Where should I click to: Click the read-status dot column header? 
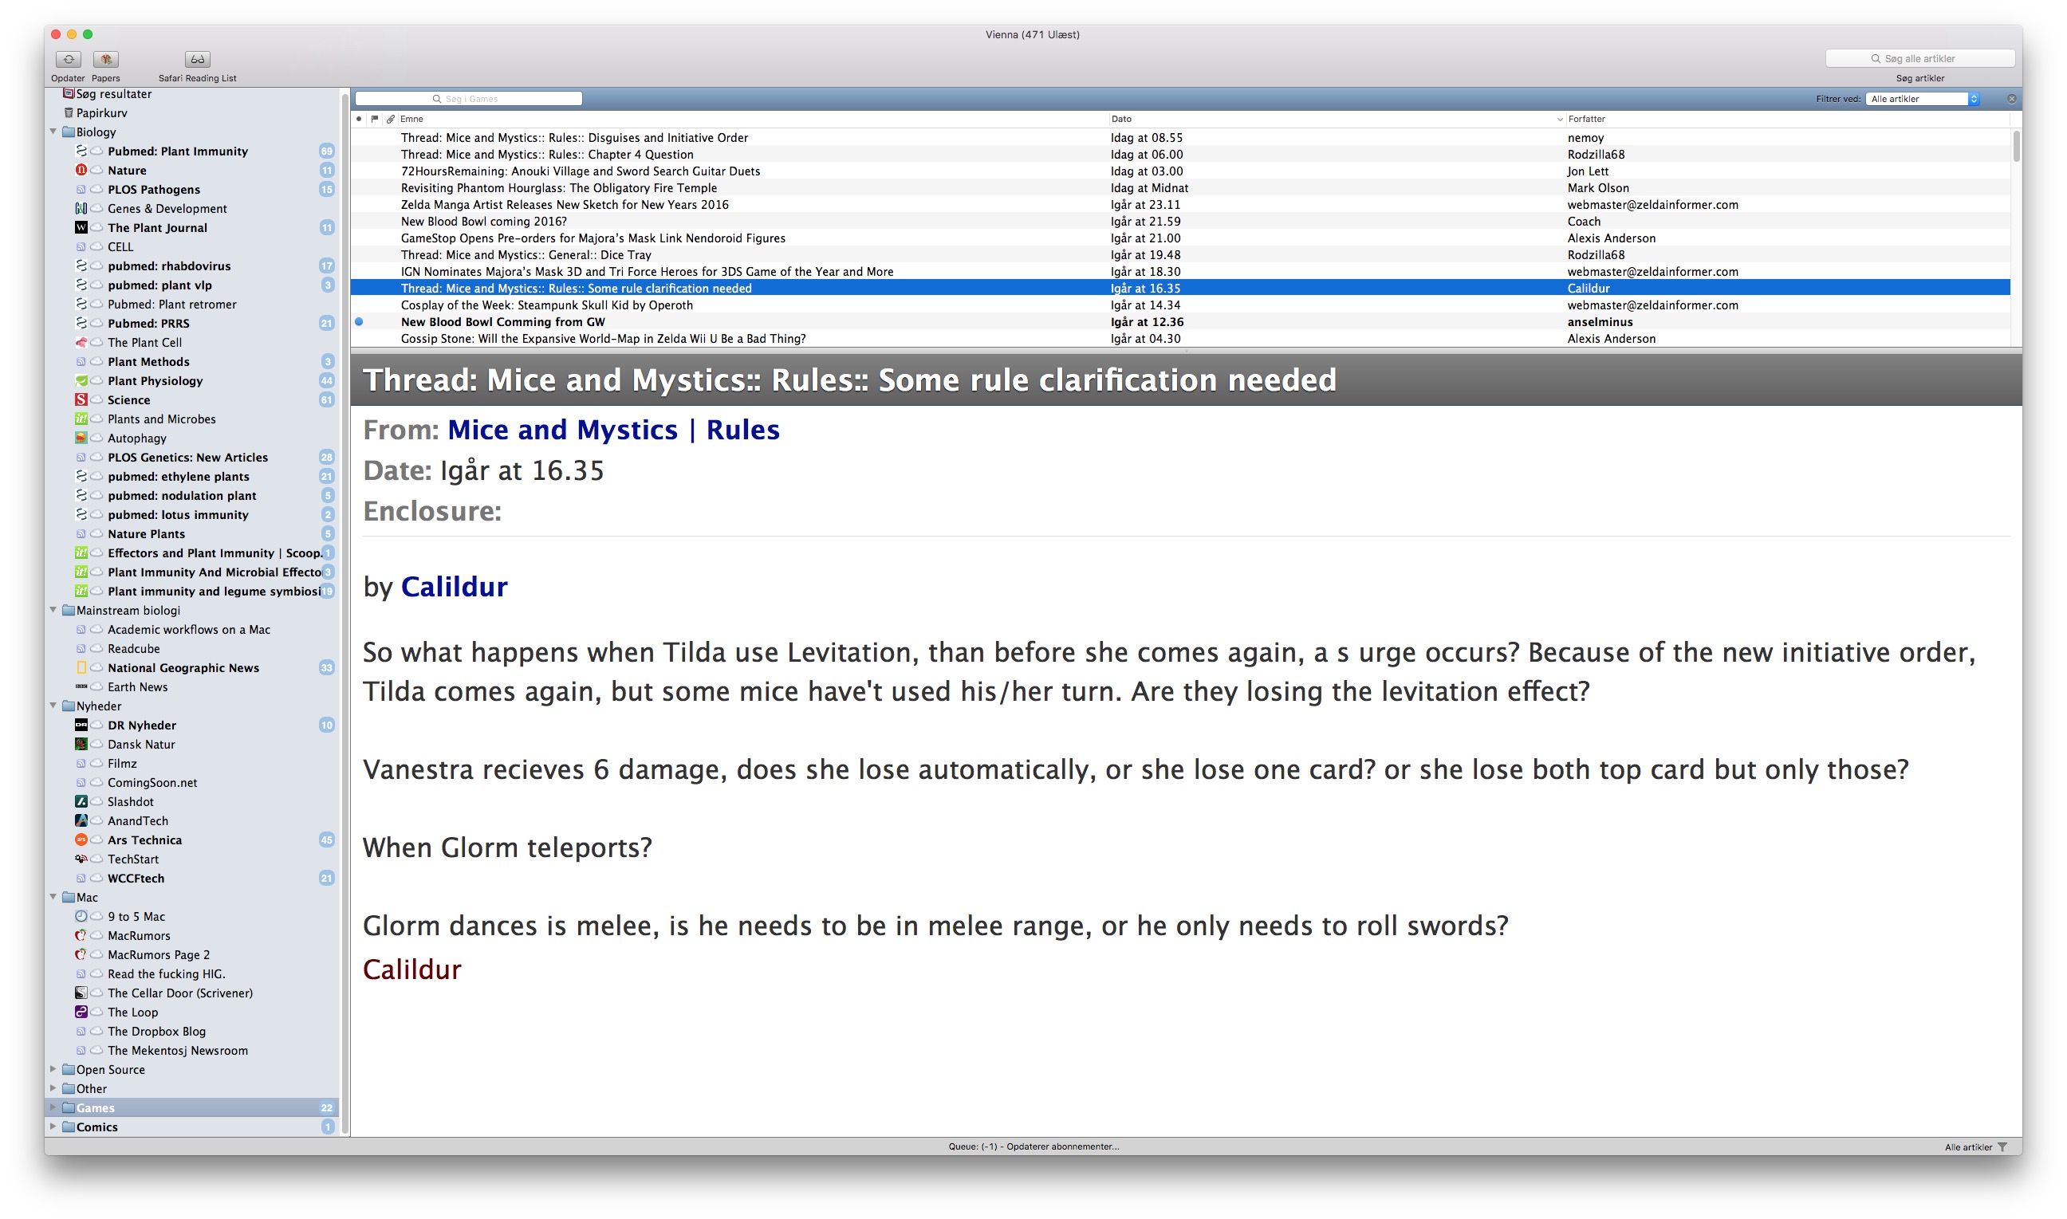(x=359, y=119)
